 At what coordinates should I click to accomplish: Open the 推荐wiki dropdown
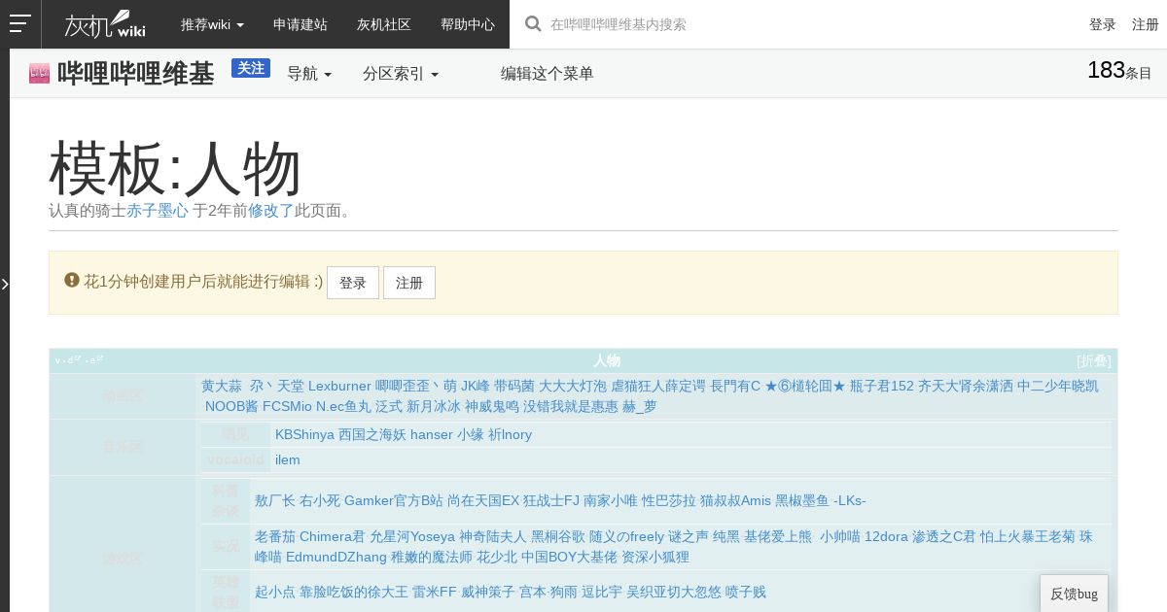[212, 24]
